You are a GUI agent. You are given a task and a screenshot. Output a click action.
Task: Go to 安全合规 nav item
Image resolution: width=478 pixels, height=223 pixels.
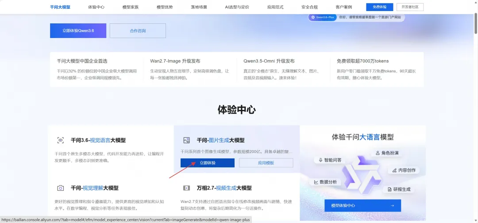tap(309, 7)
